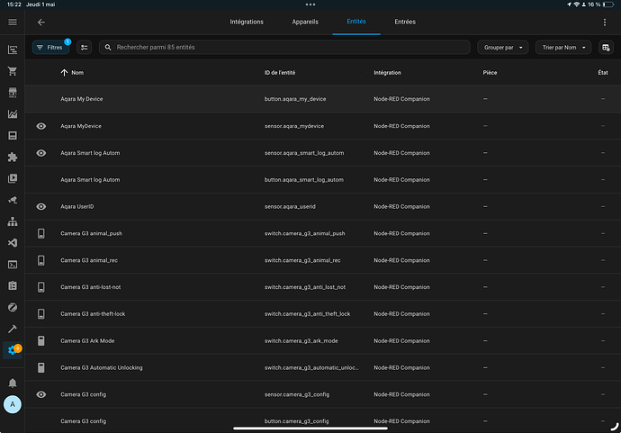Open the Aqara My Device row
The image size is (621, 433).
tap(323, 99)
